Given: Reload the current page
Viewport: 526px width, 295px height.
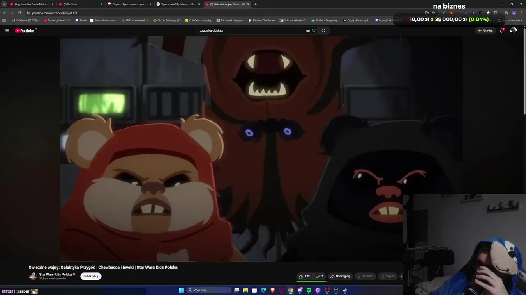Looking at the screenshot, I should (19, 13).
